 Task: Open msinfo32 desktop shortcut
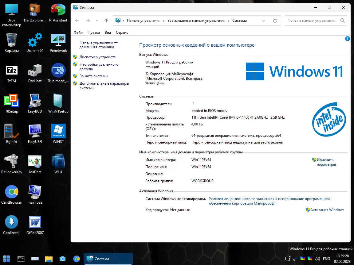pos(35,195)
